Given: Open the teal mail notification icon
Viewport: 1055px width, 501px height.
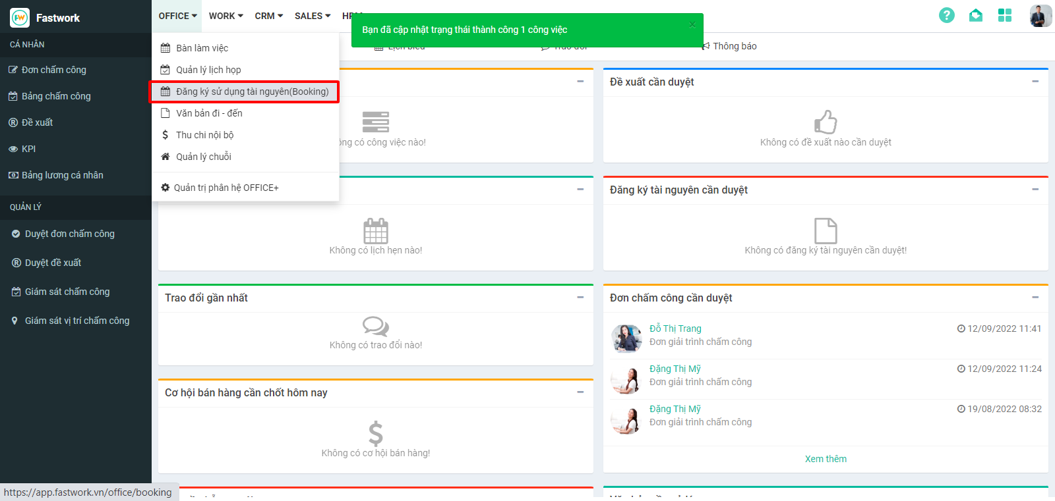Looking at the screenshot, I should click(x=975, y=15).
